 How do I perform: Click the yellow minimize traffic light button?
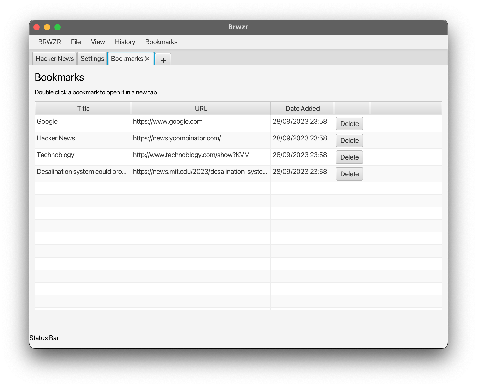(47, 27)
